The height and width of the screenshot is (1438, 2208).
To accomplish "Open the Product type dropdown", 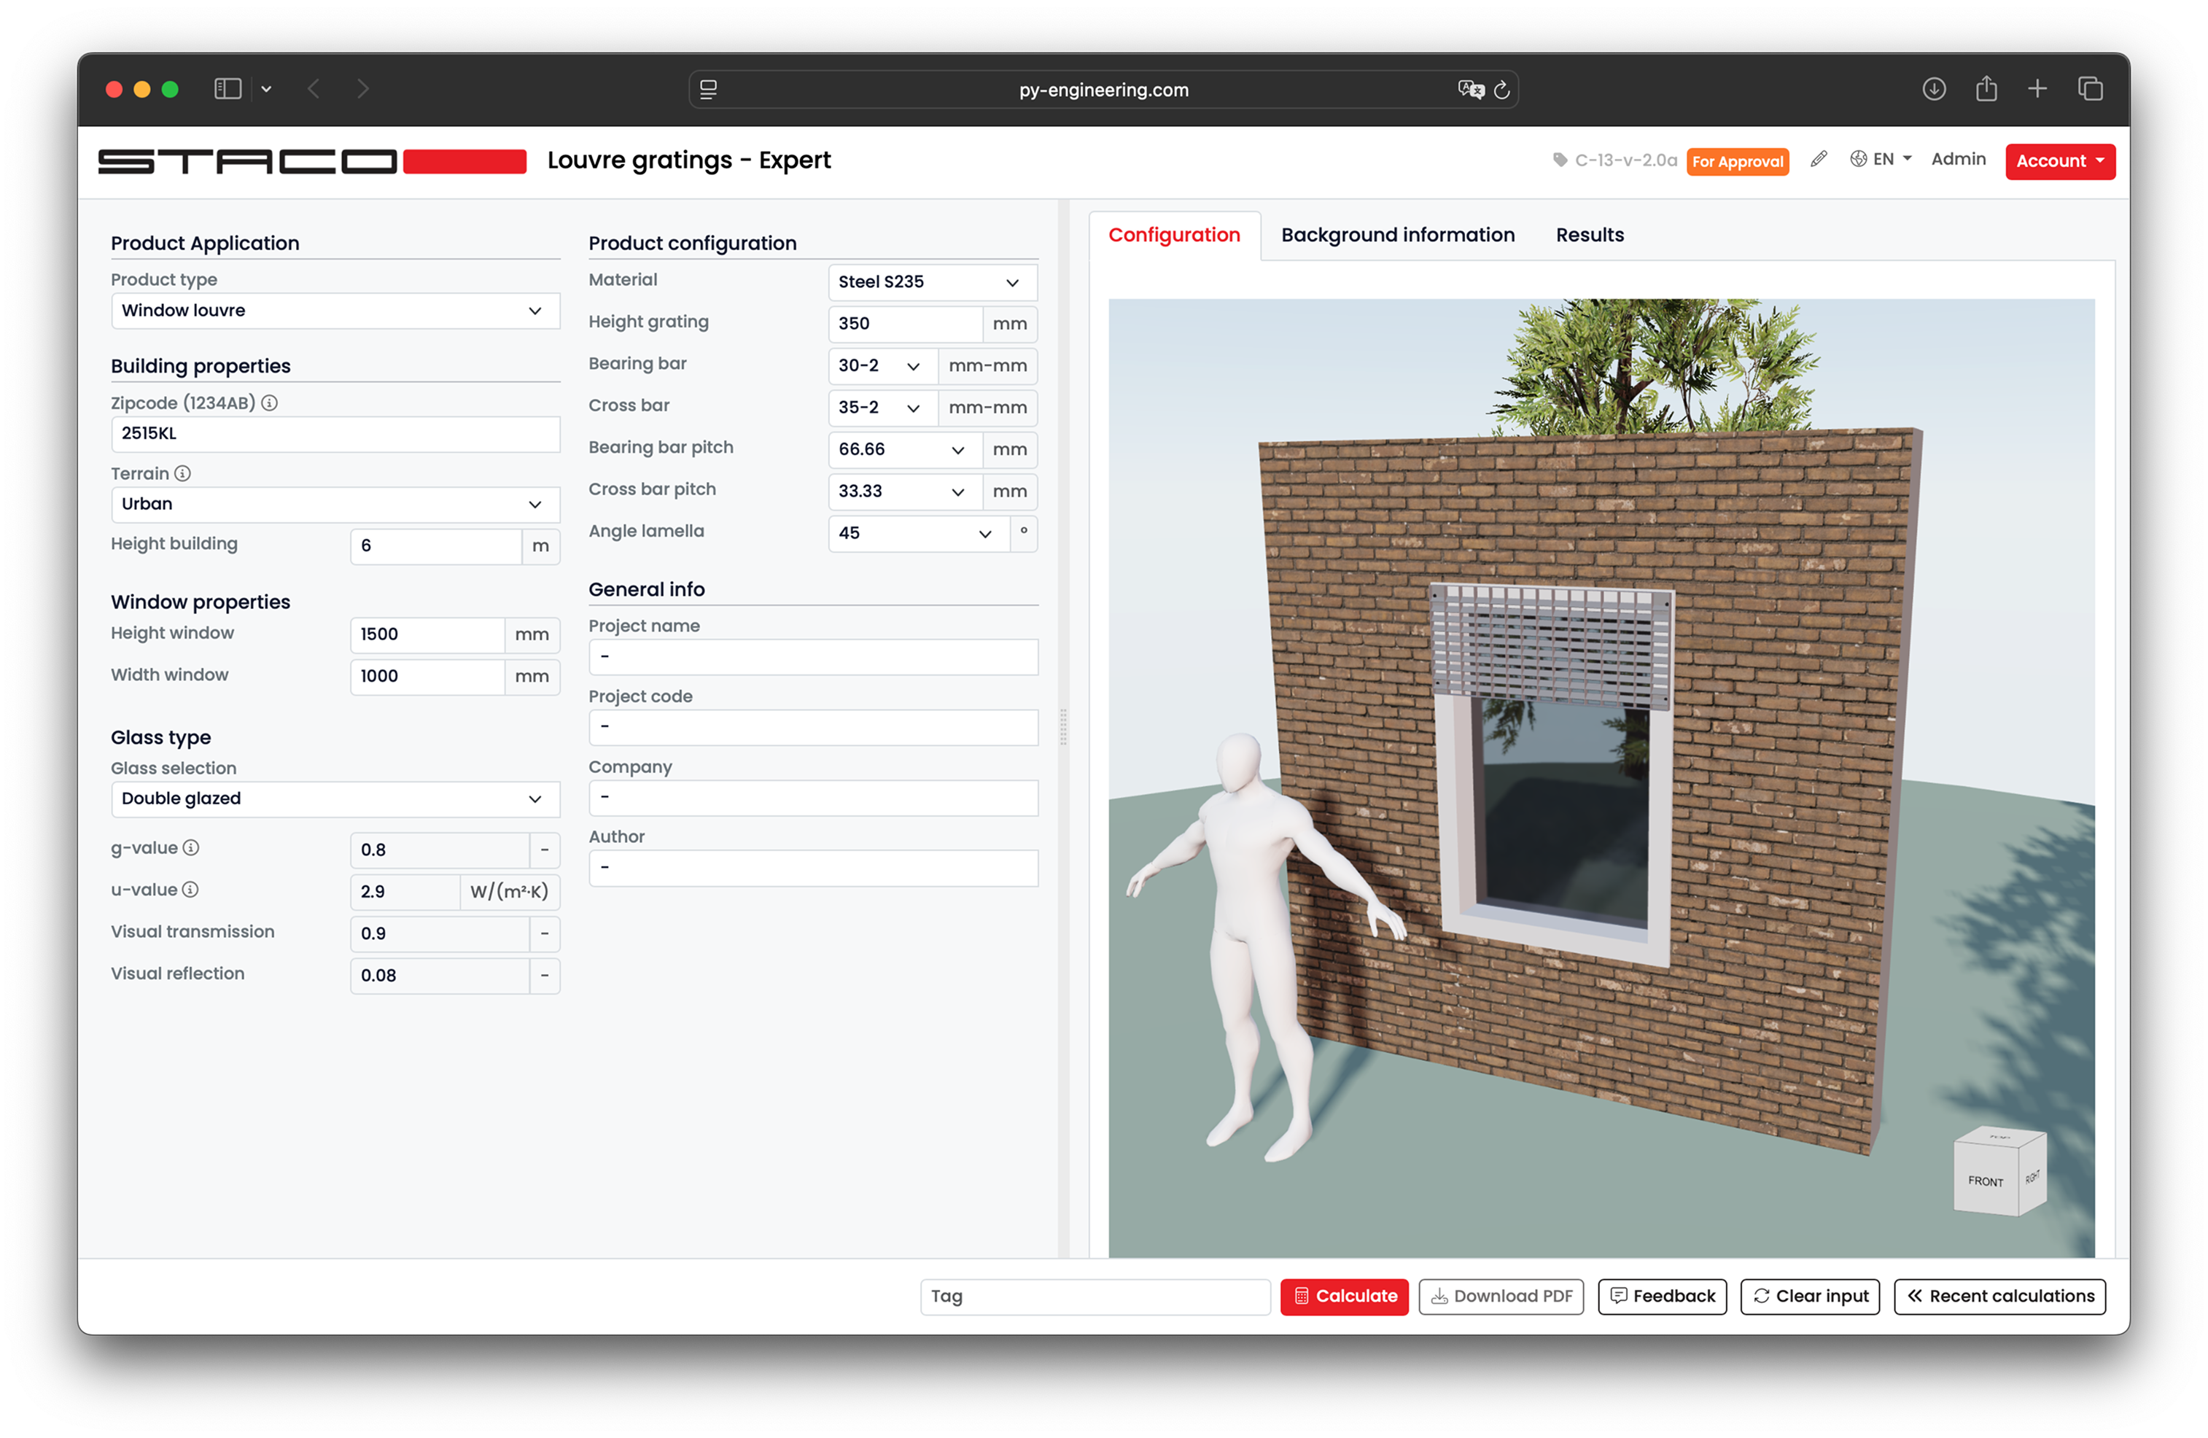I will click(x=335, y=311).
